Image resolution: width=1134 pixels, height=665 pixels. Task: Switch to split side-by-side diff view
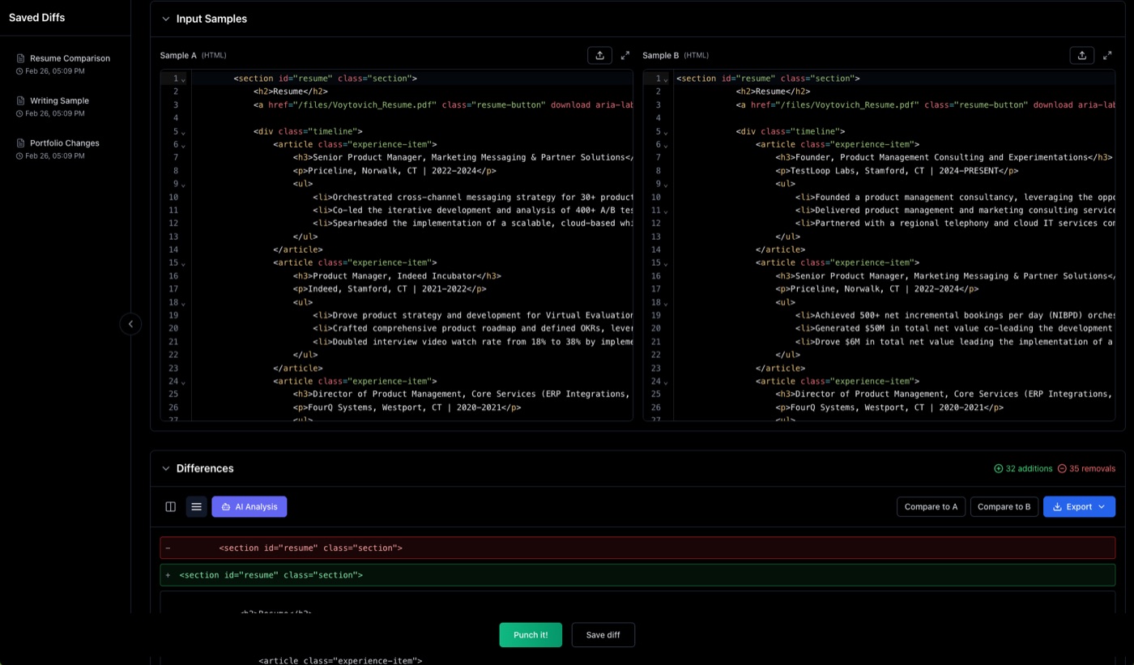coord(171,507)
